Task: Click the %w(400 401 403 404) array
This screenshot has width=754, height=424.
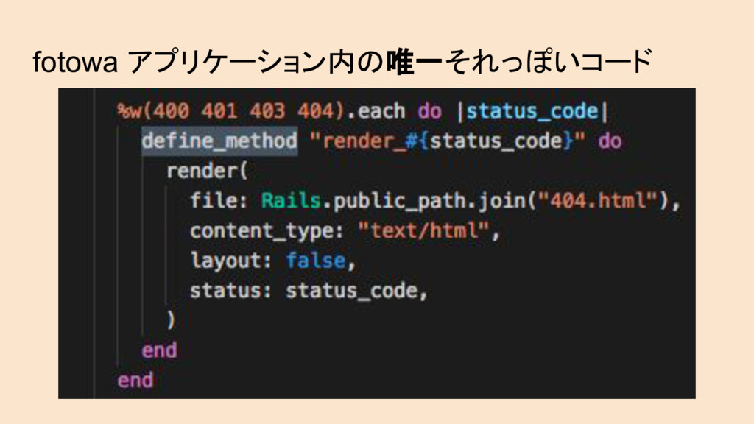Action: [232, 112]
